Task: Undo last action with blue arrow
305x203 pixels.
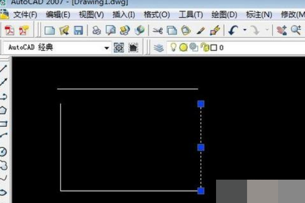Action: point(233,30)
